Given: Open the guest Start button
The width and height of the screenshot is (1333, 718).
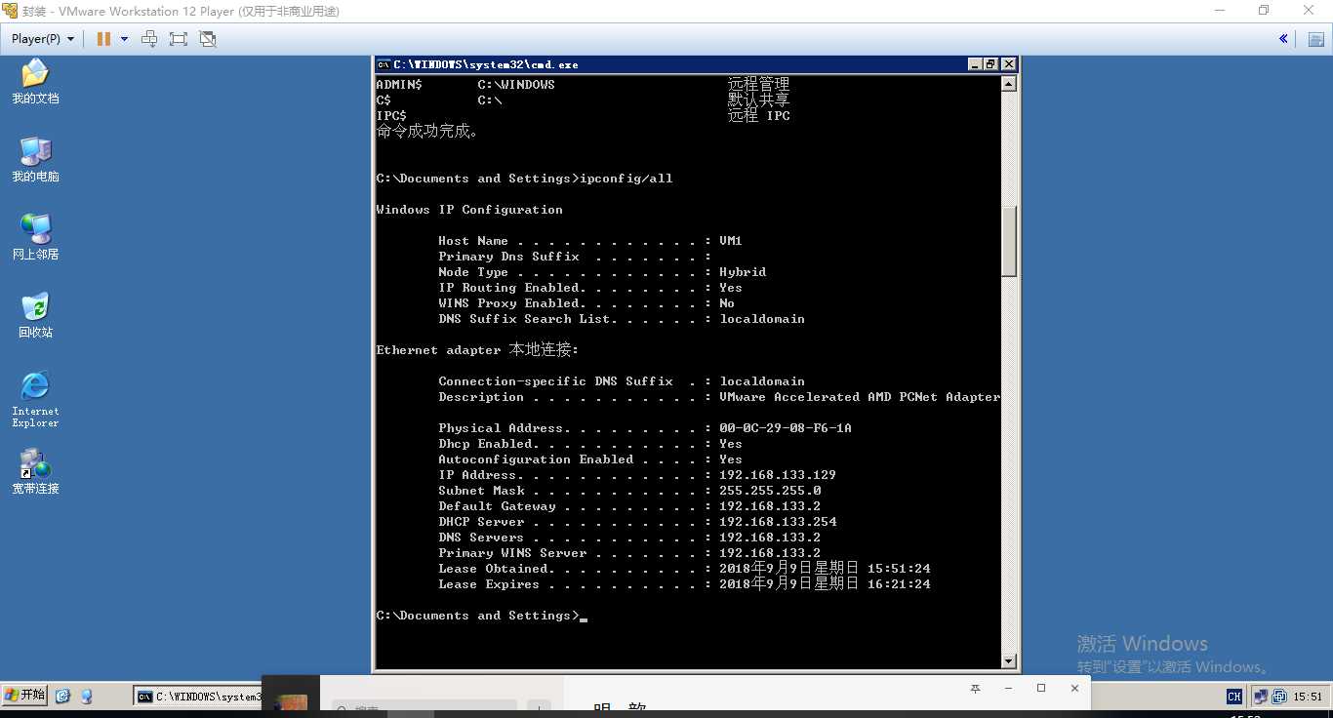Looking at the screenshot, I should click(x=24, y=696).
